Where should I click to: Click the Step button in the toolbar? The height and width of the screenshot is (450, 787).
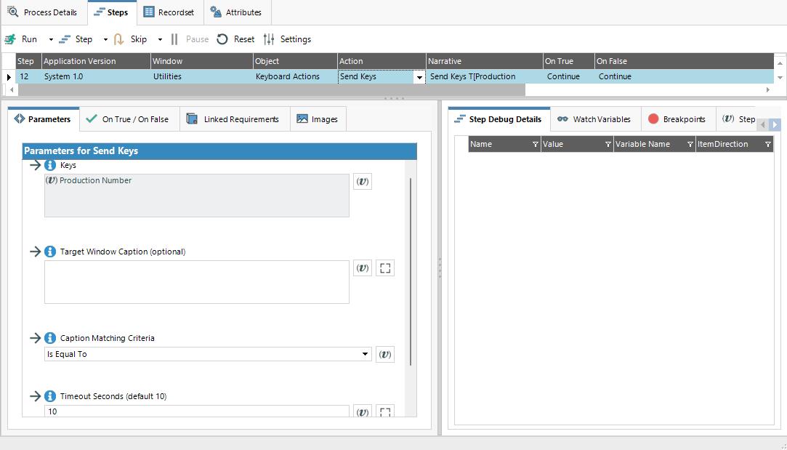(x=82, y=39)
